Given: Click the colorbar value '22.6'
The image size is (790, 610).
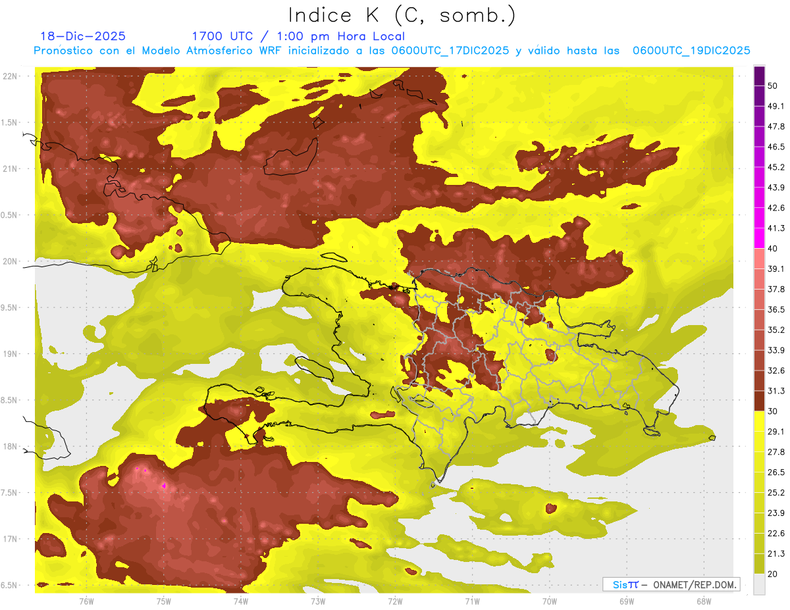Looking at the screenshot, I should tap(776, 534).
